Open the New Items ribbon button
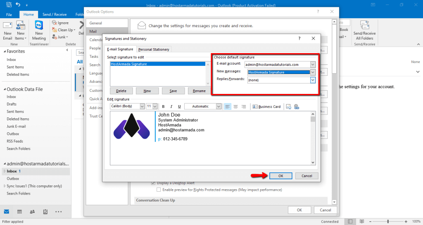 pos(21,31)
